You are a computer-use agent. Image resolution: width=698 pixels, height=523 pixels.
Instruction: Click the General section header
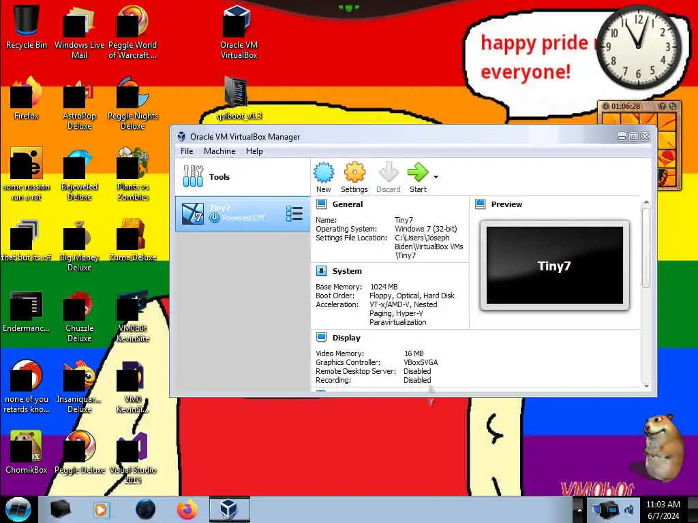pos(347,204)
